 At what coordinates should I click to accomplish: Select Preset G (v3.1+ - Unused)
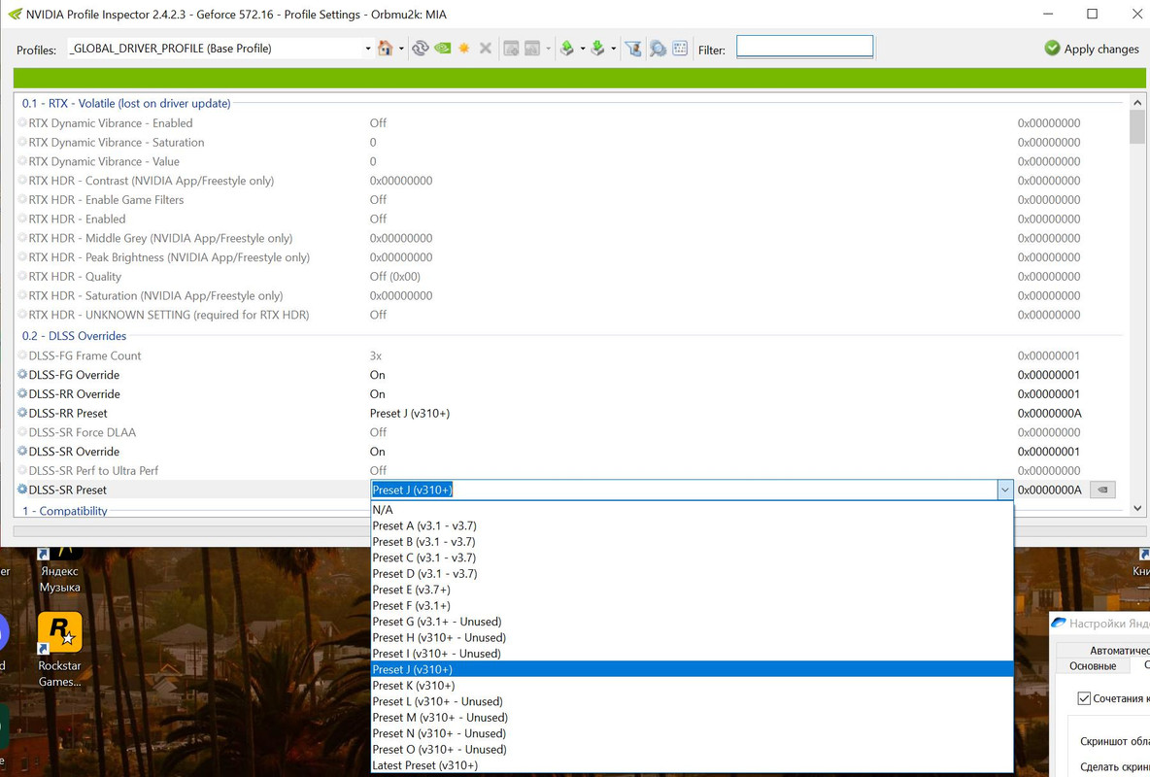[x=693, y=622]
